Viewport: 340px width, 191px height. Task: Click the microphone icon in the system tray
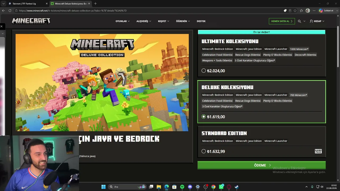click(x=312, y=187)
